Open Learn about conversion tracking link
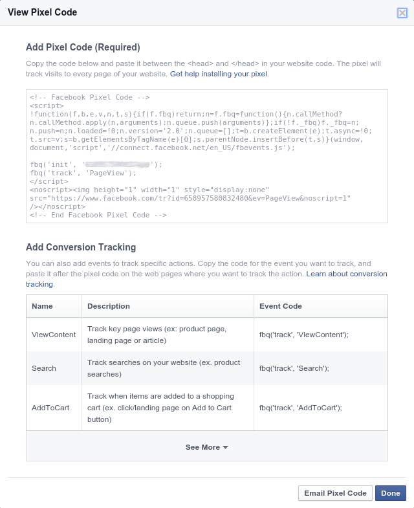414x508 pixels. pos(206,279)
